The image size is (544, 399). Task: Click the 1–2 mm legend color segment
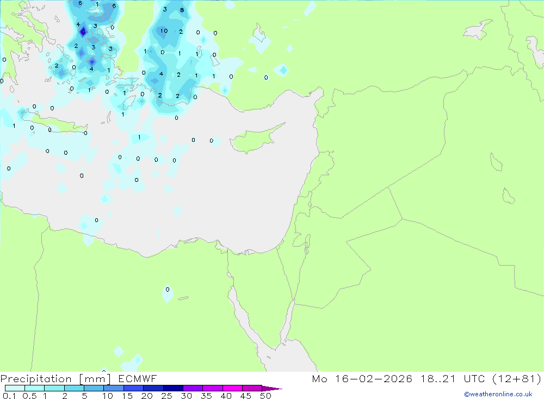pos(54,388)
